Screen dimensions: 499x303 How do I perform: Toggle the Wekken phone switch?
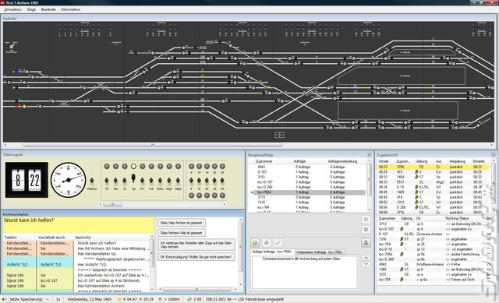coord(92,181)
